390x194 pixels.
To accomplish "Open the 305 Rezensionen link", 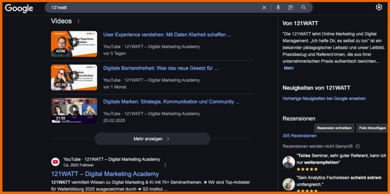I will pos(299,136).
